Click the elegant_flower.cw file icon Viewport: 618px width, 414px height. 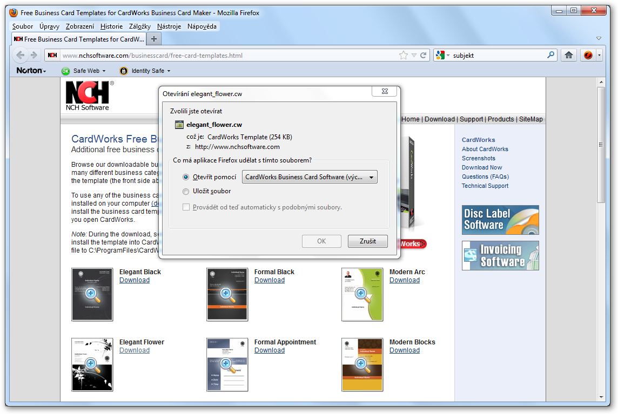(x=179, y=125)
